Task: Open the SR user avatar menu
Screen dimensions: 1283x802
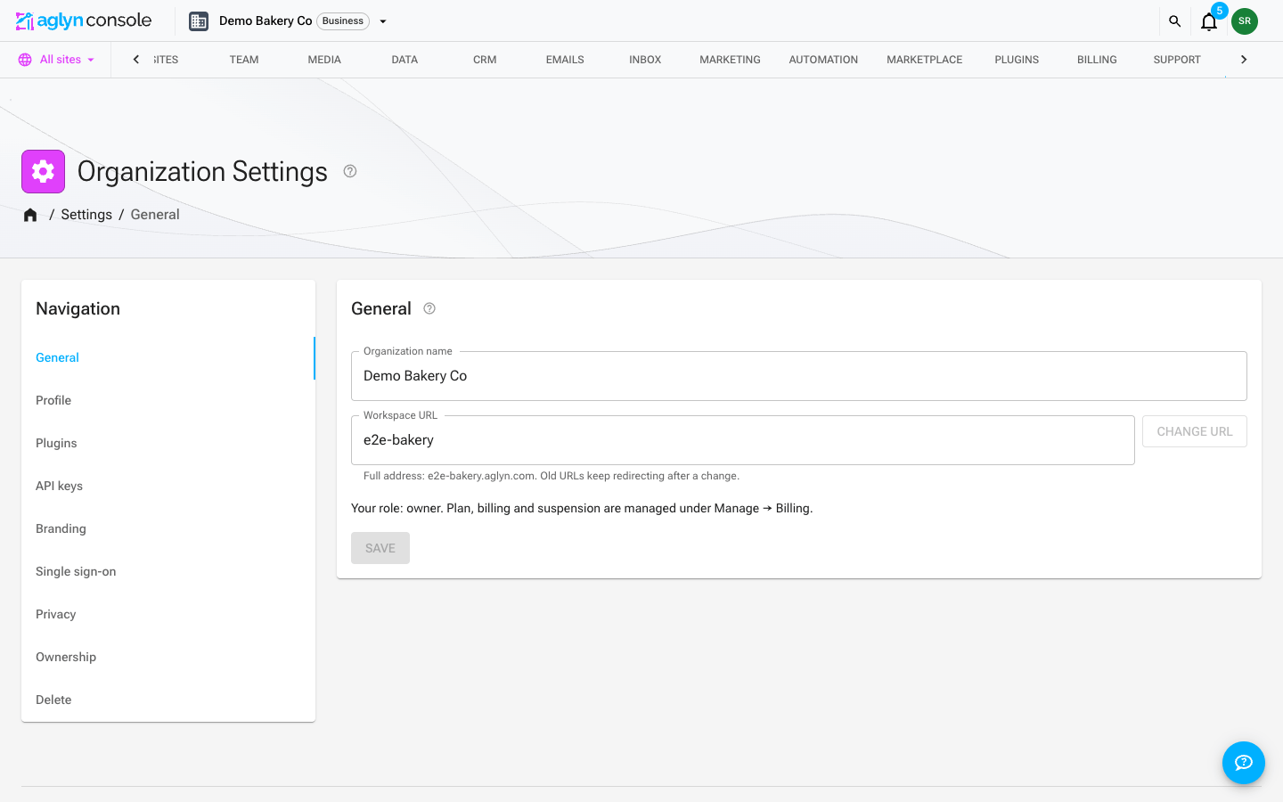Action: point(1245,21)
